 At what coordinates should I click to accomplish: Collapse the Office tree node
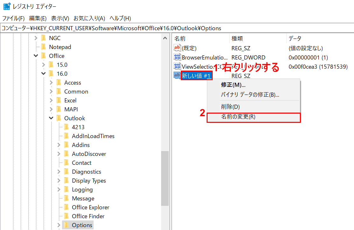click(36, 56)
